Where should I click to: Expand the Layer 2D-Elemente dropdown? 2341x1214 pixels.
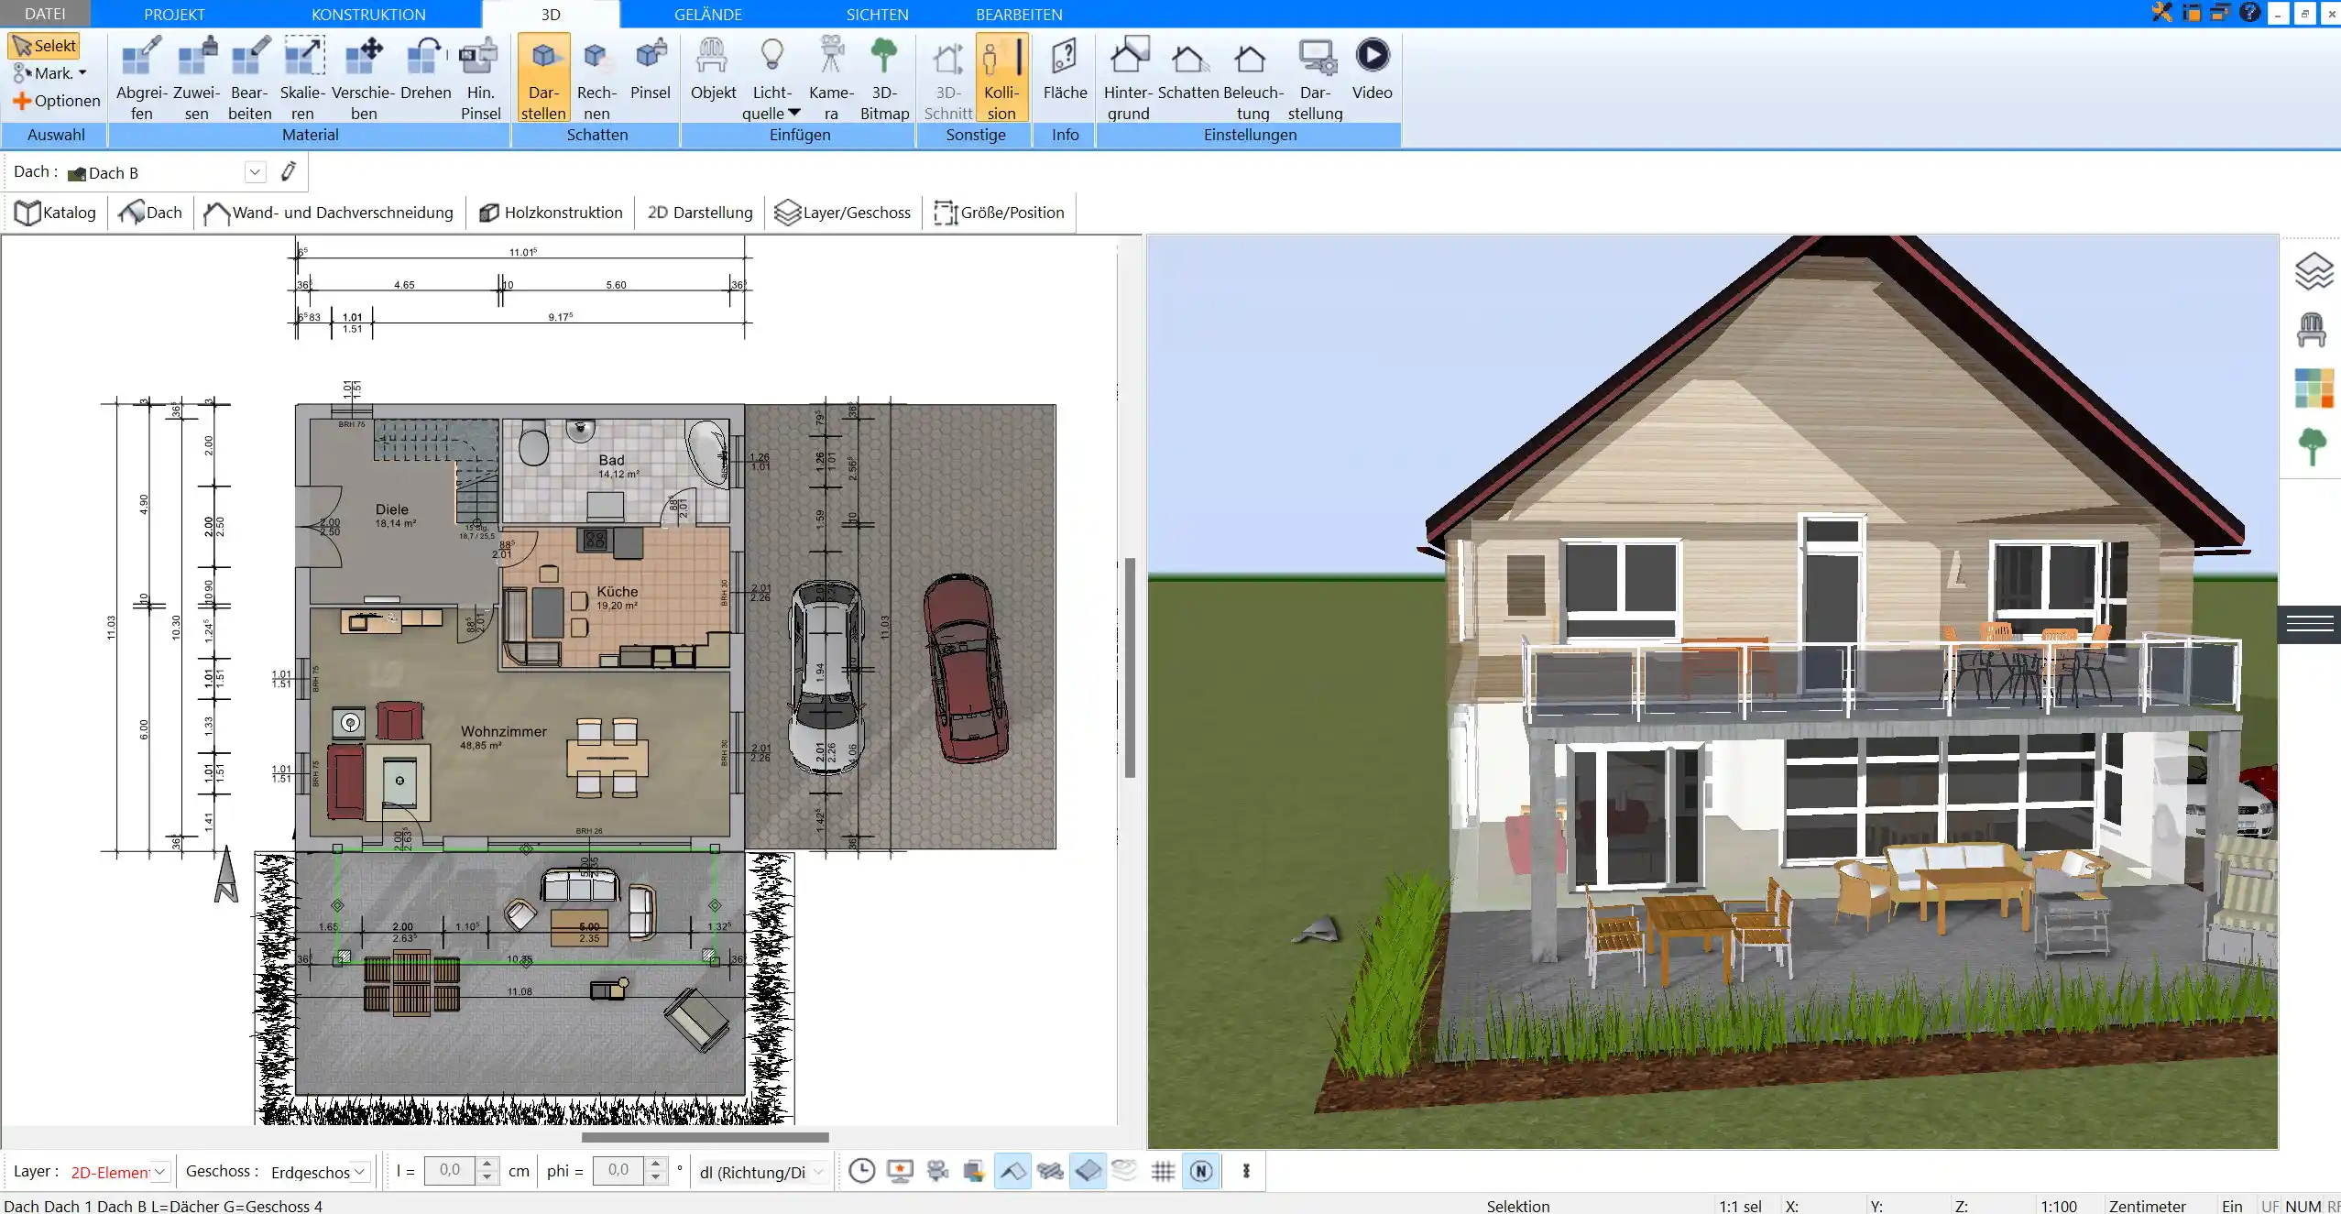(159, 1171)
